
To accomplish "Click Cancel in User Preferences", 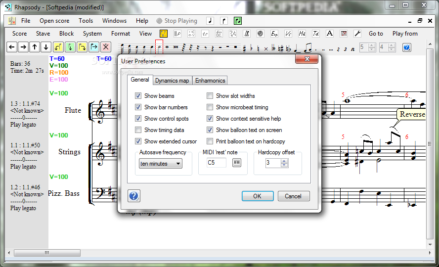I will pos(294,196).
